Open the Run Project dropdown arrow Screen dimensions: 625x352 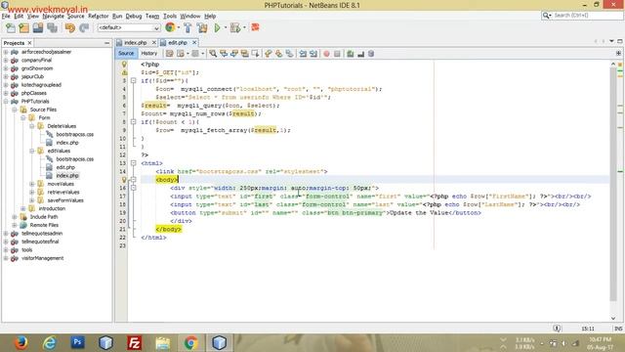226,27
